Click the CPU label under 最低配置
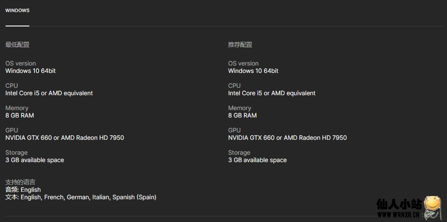Image resolution: width=447 pixels, height=222 pixels. pos(12,85)
